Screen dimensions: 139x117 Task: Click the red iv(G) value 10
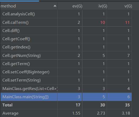(x=103, y=22)
